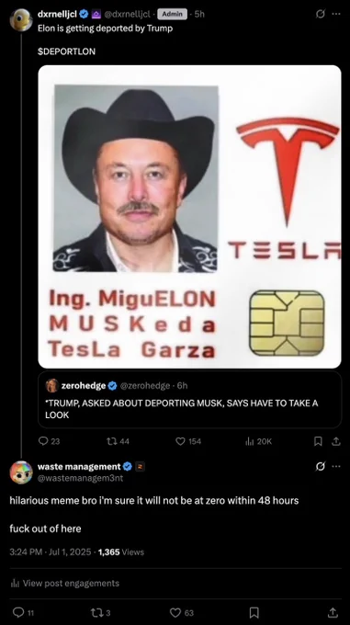
Task: Click the Grok icon on dxrnelljcl's post
Action: [320, 14]
